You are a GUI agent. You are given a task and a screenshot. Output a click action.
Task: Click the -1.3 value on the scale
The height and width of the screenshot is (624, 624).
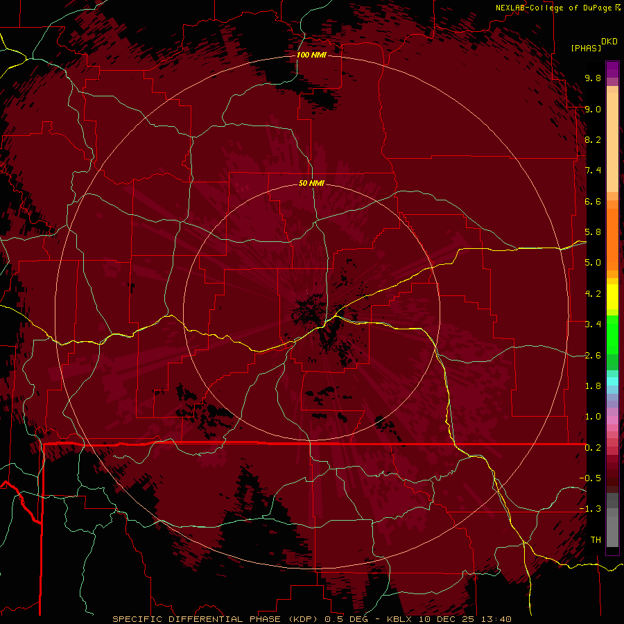(x=590, y=509)
